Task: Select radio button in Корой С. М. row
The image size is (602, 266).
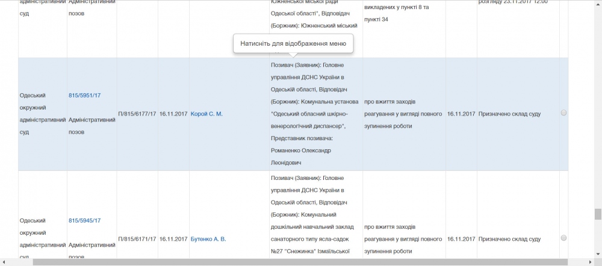Action: pyautogui.click(x=563, y=113)
